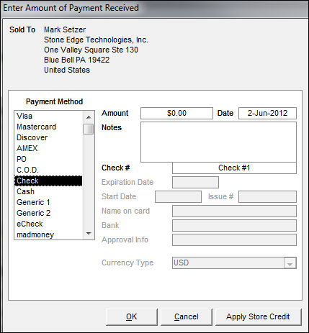Choose C.O.D. payment option
Screen dimensions: 309x333
point(48,170)
